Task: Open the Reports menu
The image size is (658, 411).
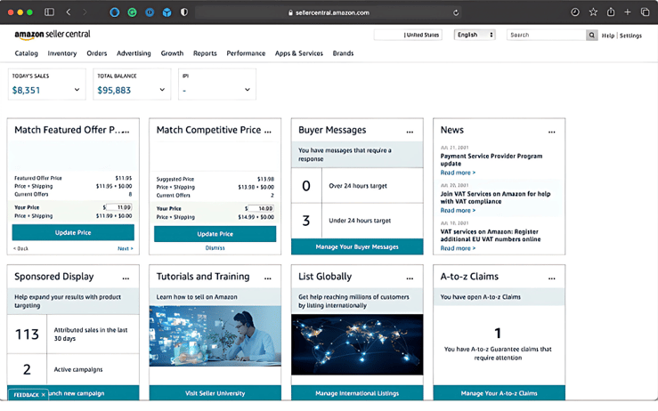Action: 205,53
